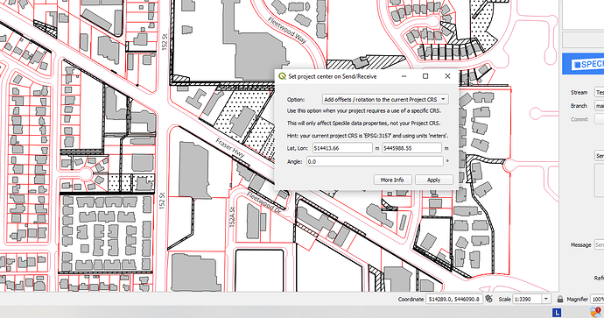Open the Option dropdown for CRS offsets
604x318 pixels.
(385, 100)
